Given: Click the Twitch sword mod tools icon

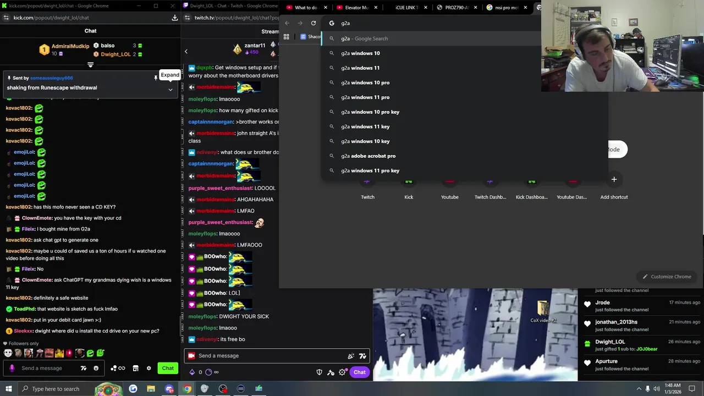Looking at the screenshot, I should 331,372.
